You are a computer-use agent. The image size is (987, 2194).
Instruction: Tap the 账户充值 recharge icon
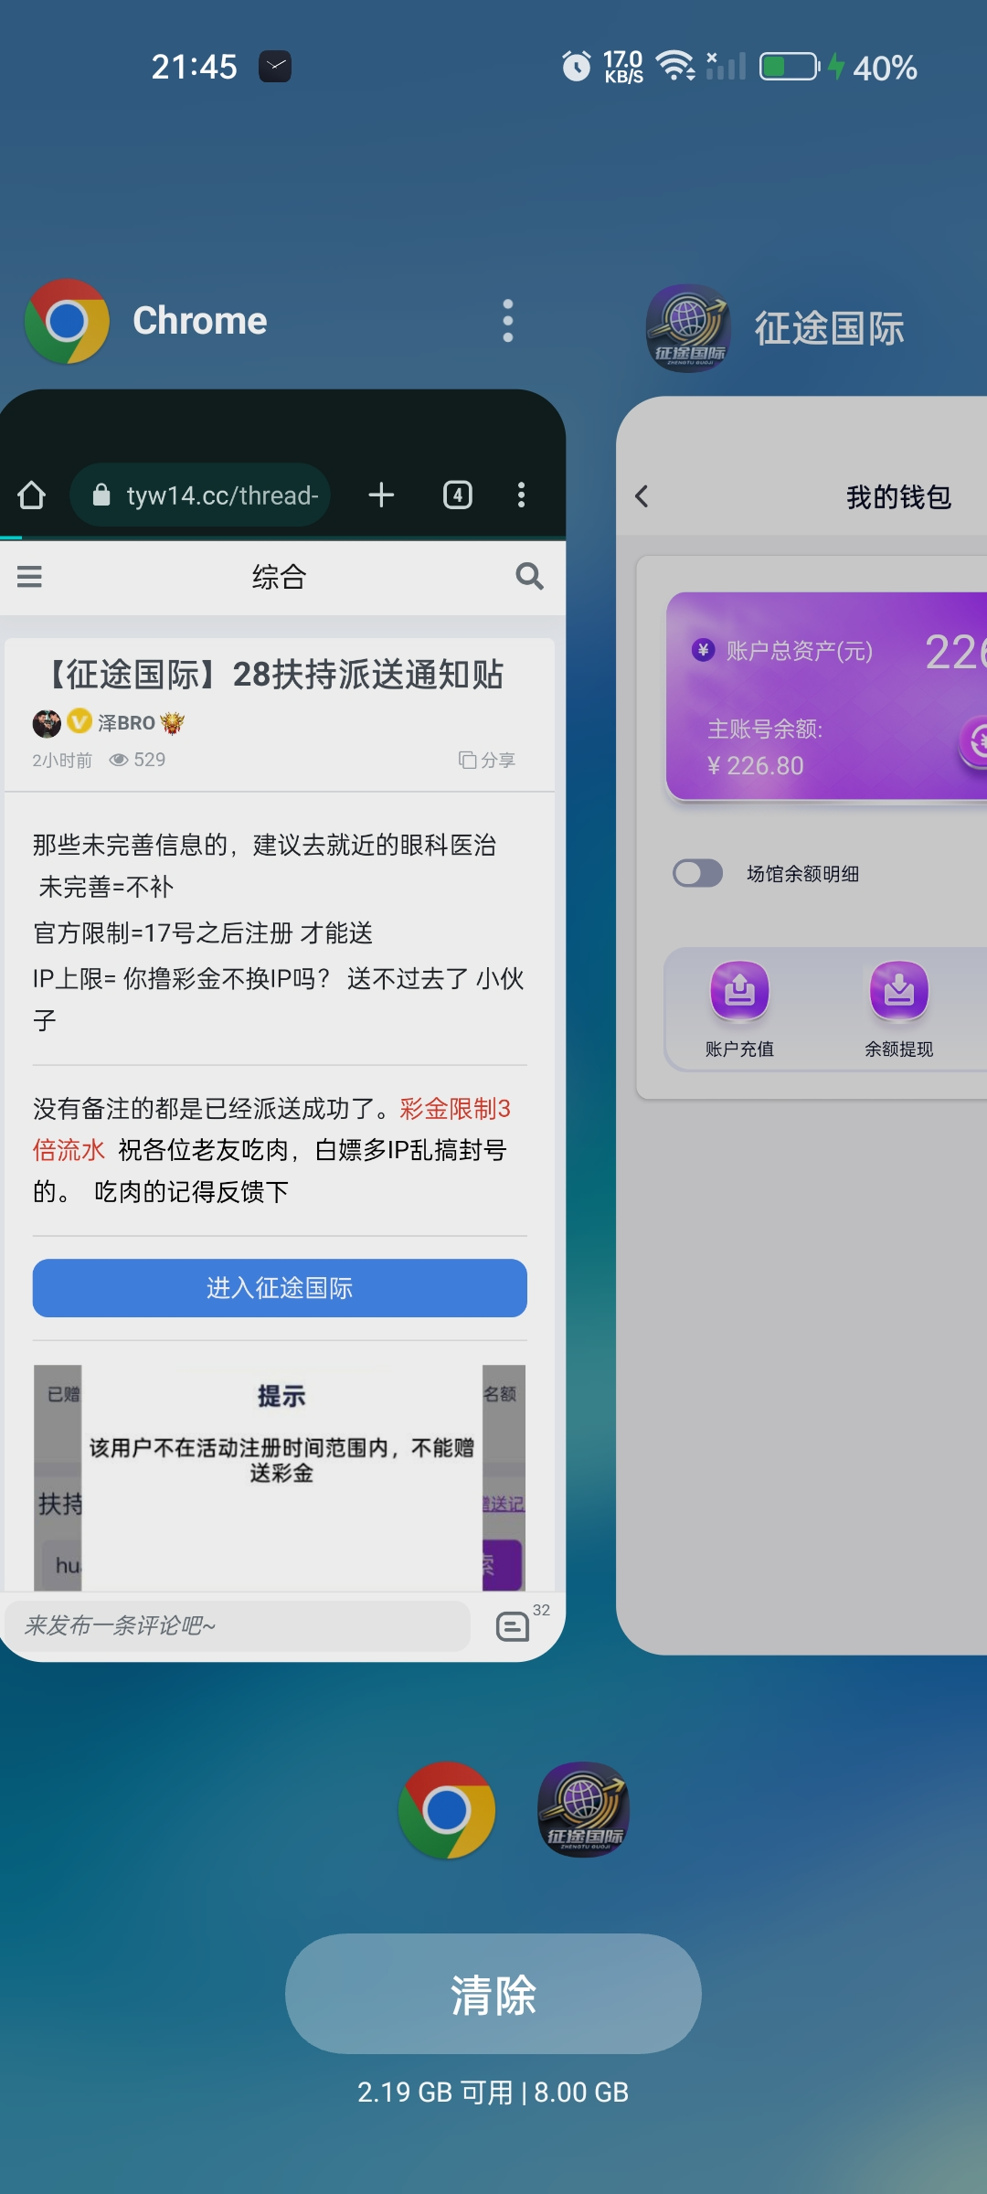739,991
